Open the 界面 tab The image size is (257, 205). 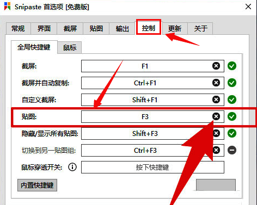coord(44,28)
